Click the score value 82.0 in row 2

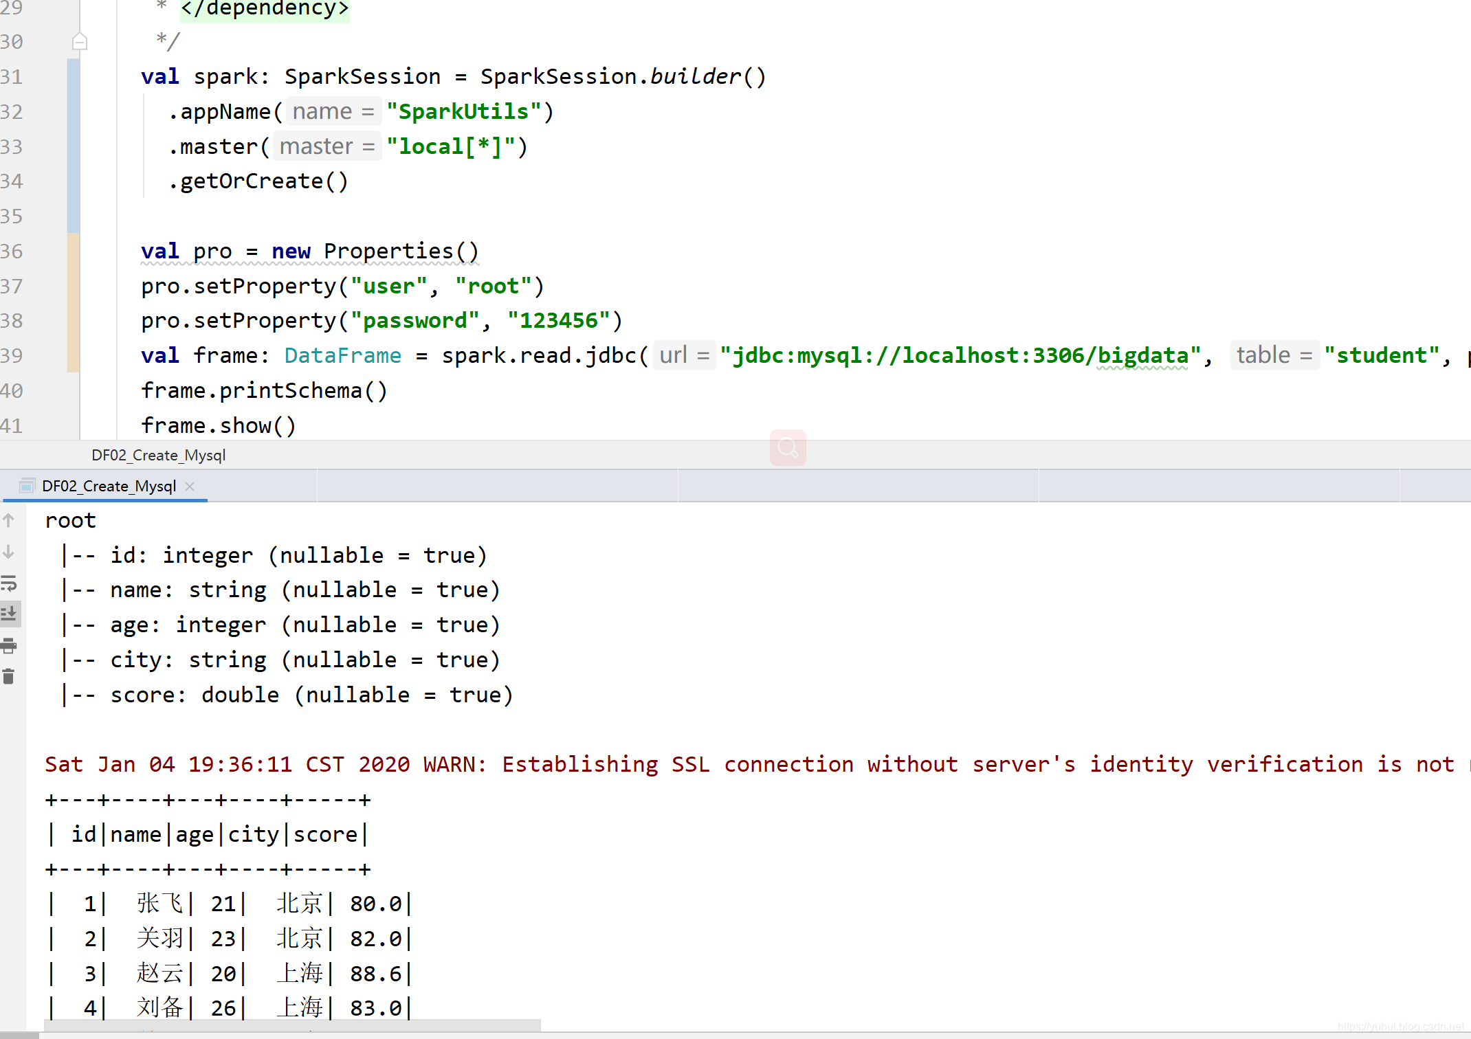click(376, 939)
